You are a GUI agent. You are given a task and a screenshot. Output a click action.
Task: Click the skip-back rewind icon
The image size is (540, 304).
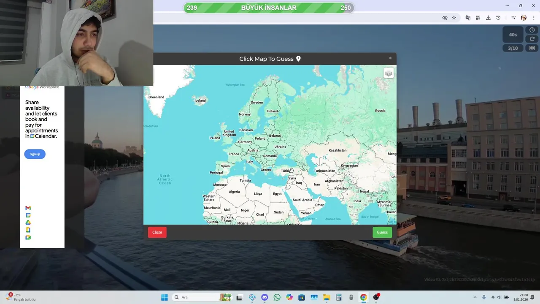click(532, 48)
